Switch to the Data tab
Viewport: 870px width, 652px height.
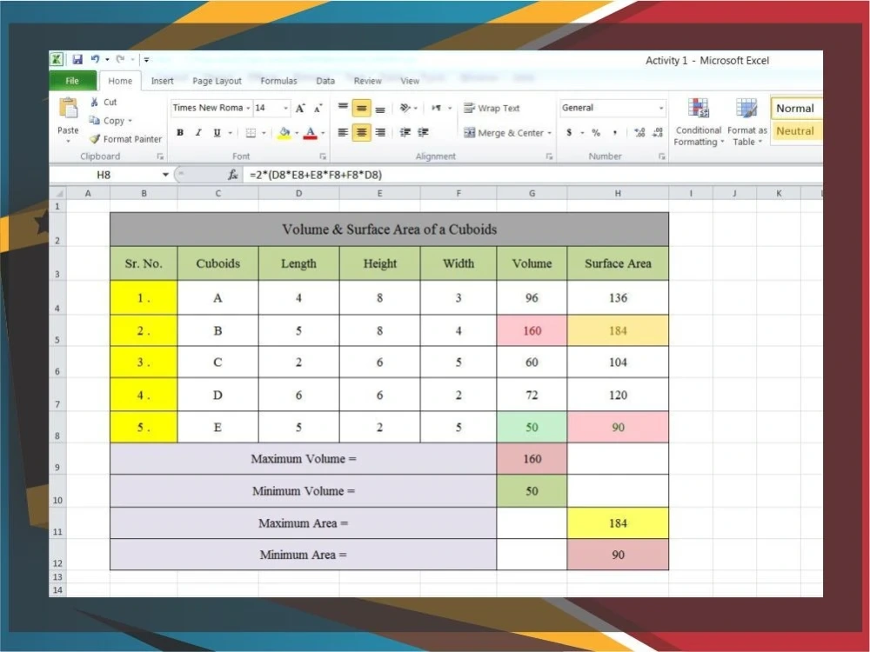pos(325,81)
